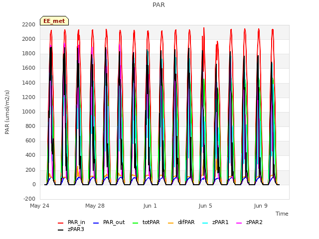The height and width of the screenshot is (239, 319).
Task: Click the 1600 y-axis tick label
Action: (x=29, y=68)
